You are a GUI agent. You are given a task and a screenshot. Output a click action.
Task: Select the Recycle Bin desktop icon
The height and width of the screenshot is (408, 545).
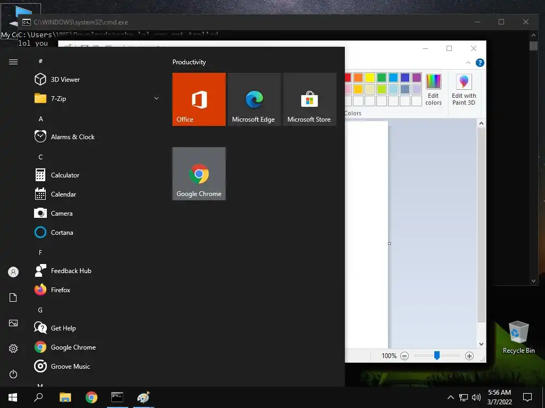coord(518,337)
